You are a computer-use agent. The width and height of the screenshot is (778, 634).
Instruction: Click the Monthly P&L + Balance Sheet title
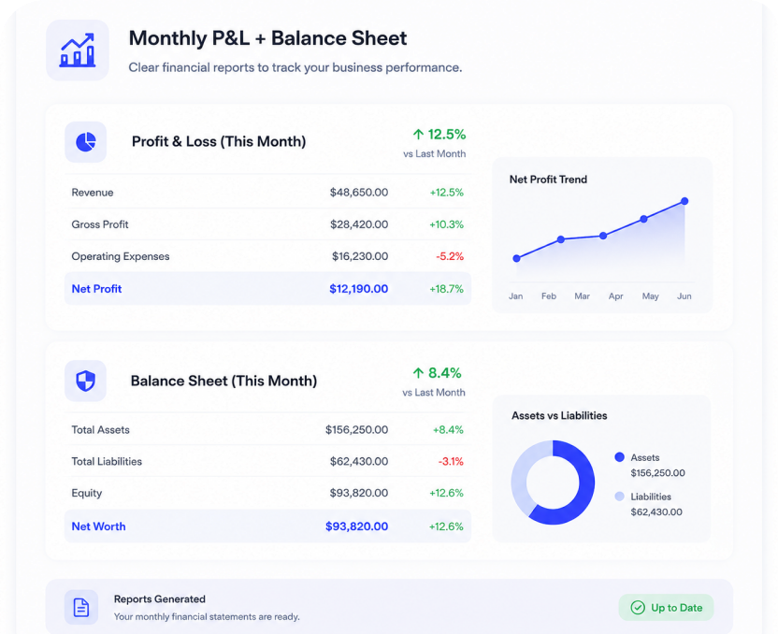268,38
